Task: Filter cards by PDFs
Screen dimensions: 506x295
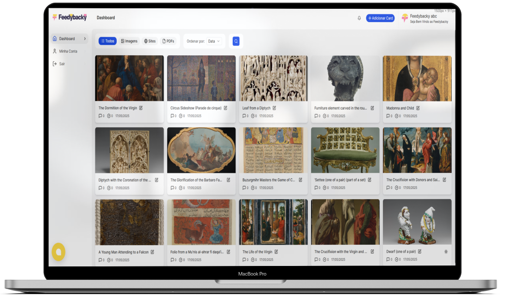Action: coord(168,41)
